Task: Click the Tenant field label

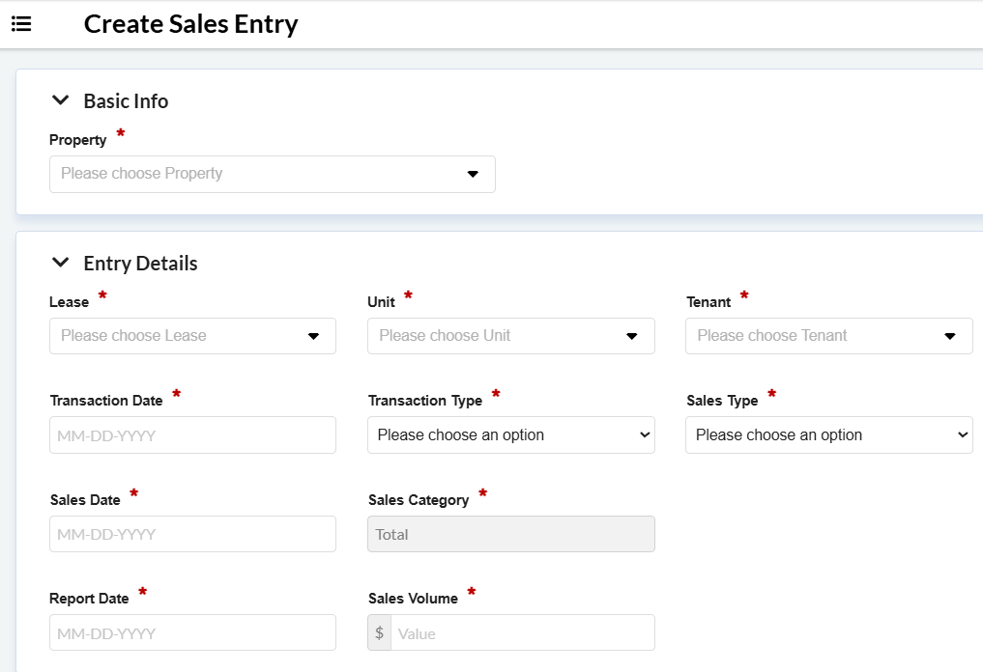Action: pos(708,302)
